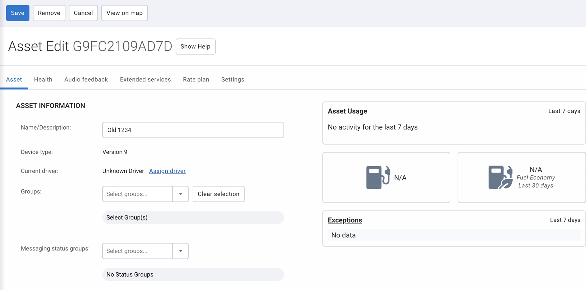Click the Show Help button
Screen dimensions: 586x290
point(196,46)
